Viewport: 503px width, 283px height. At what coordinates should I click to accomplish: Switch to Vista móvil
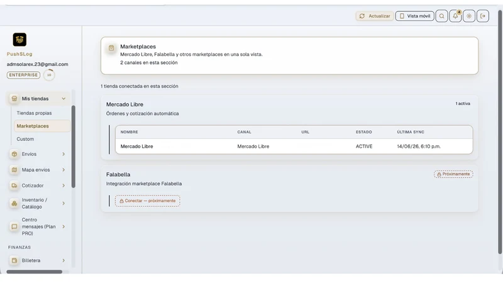tap(415, 16)
